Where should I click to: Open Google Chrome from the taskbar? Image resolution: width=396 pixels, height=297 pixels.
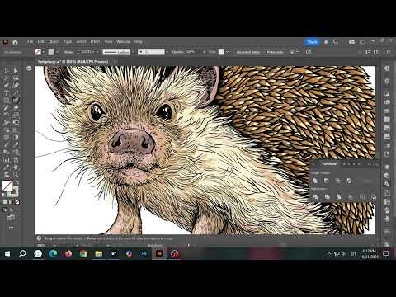coord(83,253)
